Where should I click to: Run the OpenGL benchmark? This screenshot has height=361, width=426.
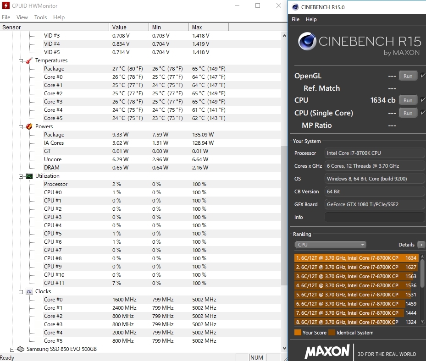click(x=408, y=76)
